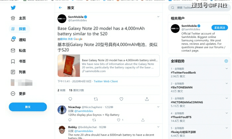Click the search Twitter input field

[199, 8]
